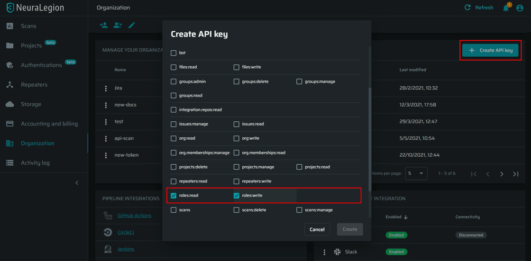Check the scans:delete scope
Image resolution: width=531 pixels, height=261 pixels.
(237, 210)
